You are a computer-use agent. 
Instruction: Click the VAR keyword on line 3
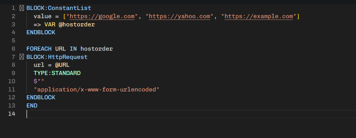pyautogui.click(x=50, y=24)
